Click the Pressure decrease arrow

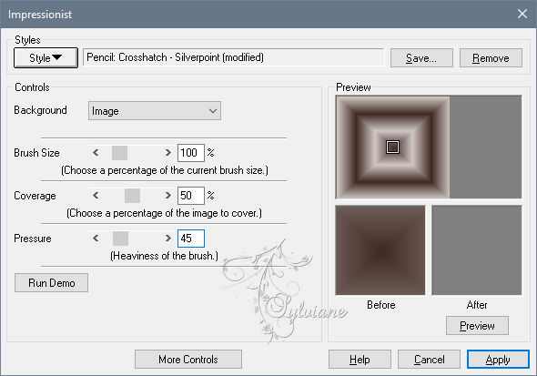[96, 238]
